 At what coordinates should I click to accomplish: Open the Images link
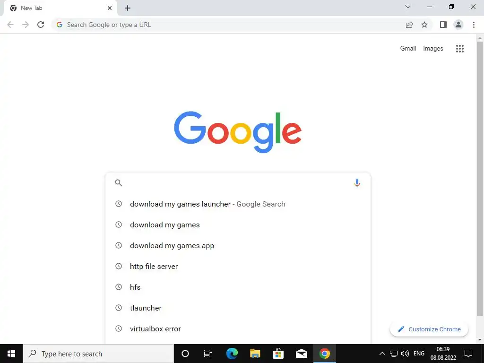(433, 49)
